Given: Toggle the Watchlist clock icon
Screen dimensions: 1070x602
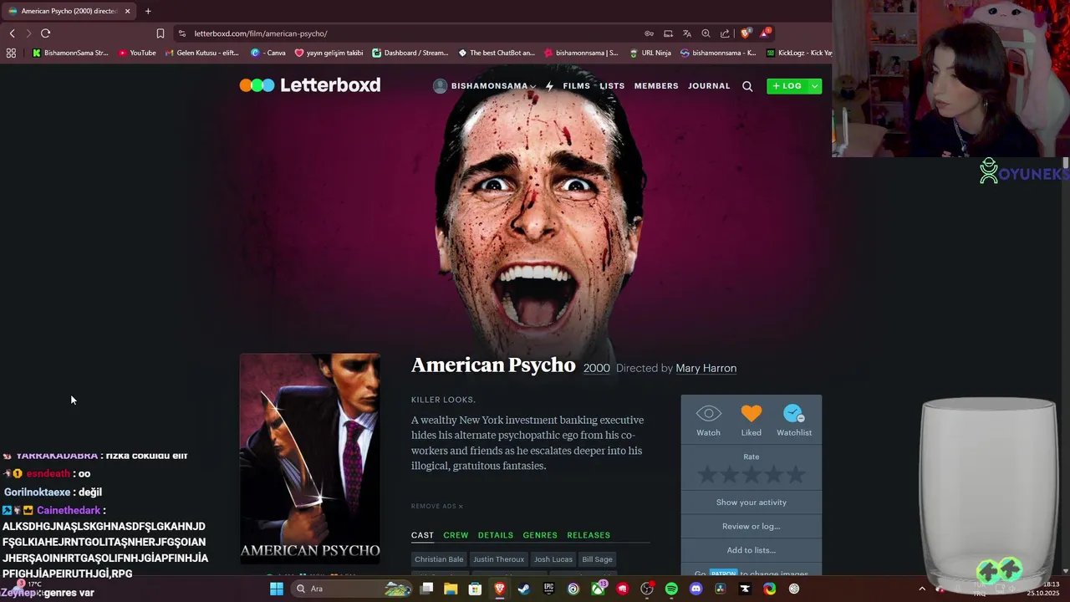Looking at the screenshot, I should click(794, 421).
